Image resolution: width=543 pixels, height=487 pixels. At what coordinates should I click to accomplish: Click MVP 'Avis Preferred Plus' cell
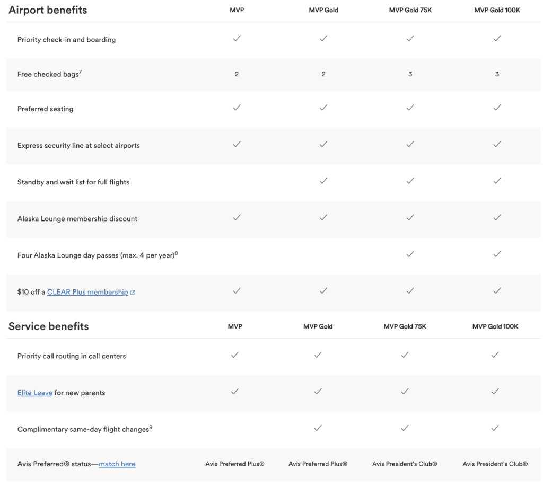click(x=235, y=464)
